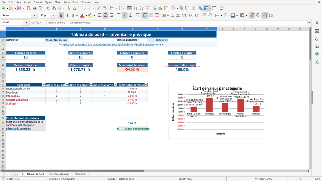Open the Data menu
The image size is (322, 181).
click(x=67, y=2)
